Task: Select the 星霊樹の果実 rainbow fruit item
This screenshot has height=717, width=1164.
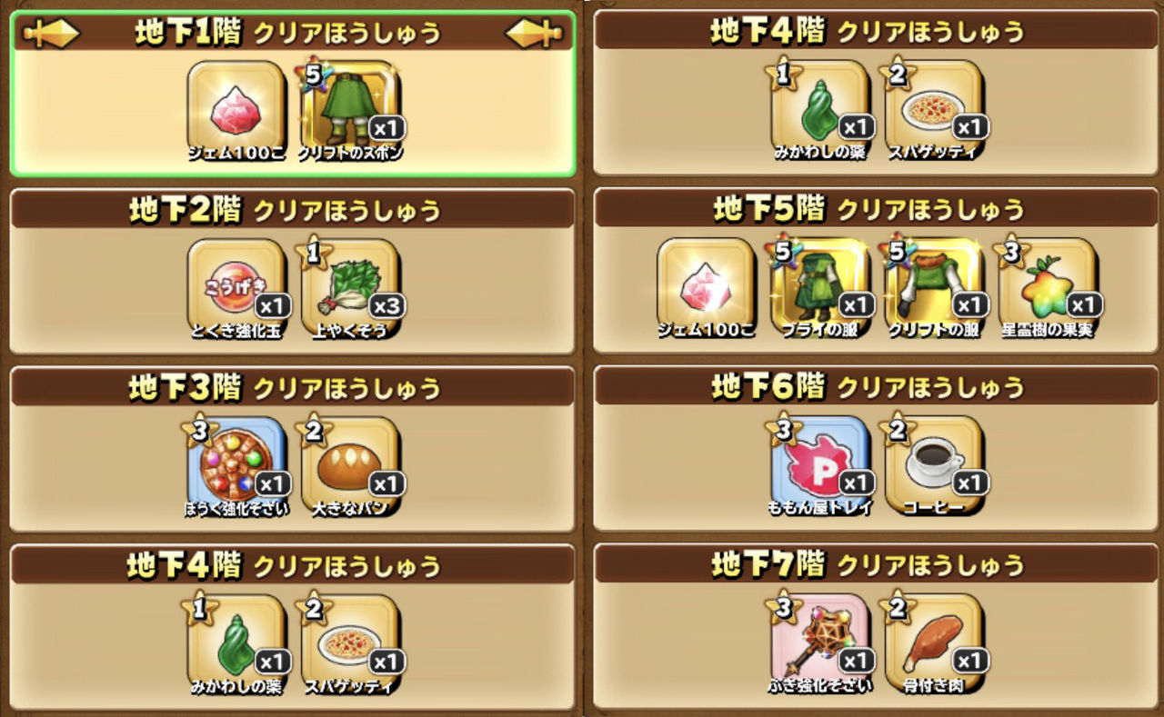Action: click(1049, 288)
